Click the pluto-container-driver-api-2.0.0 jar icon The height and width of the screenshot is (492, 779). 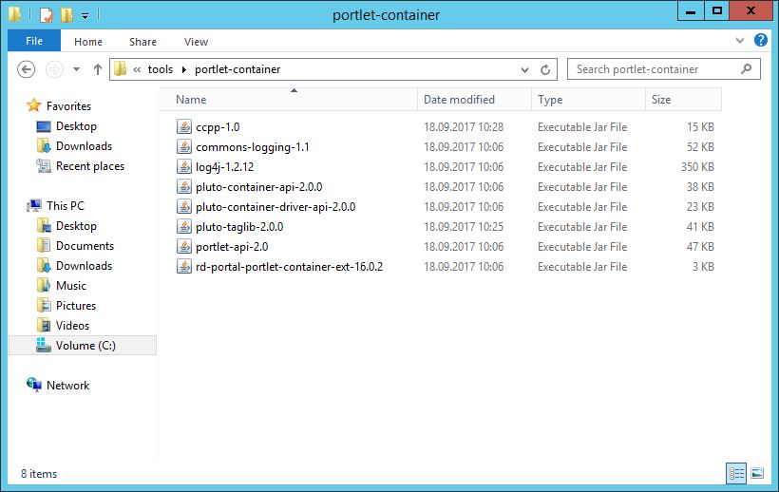pyautogui.click(x=183, y=206)
